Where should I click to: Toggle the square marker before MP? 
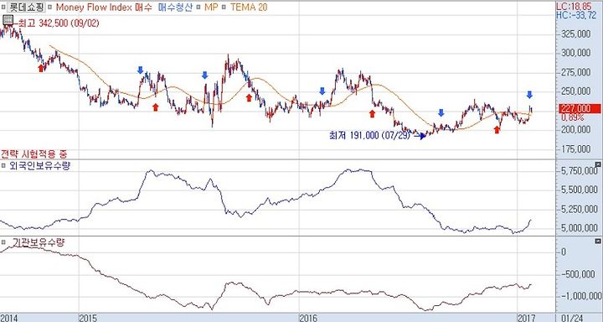[x=198, y=7]
